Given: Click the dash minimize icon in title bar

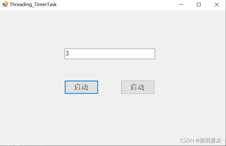Looking at the screenshot, I should pyautogui.click(x=181, y=5).
